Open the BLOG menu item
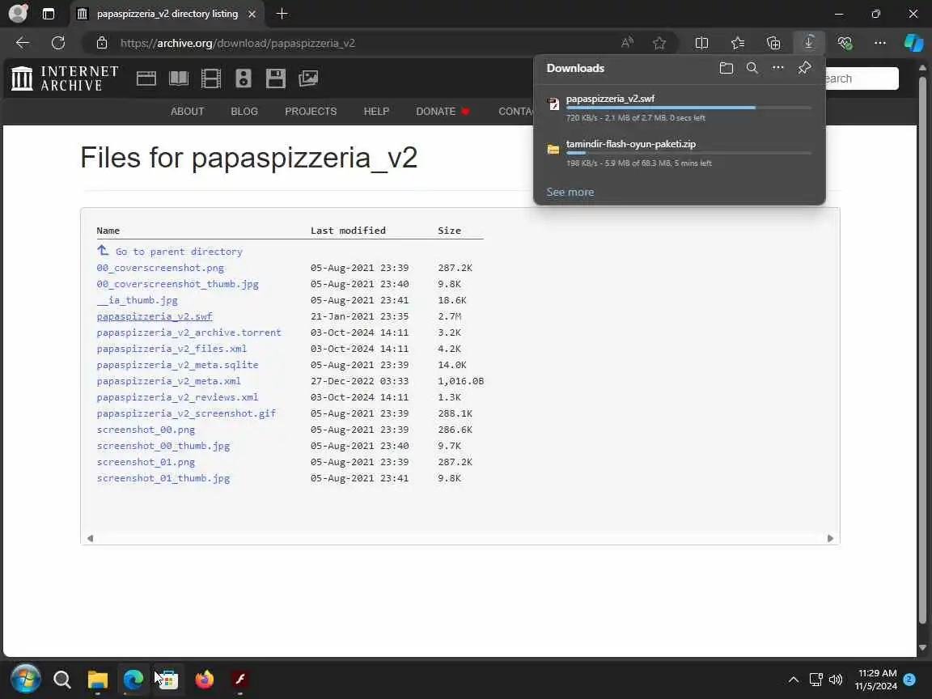Screen dimensions: 932x699 [244, 111]
